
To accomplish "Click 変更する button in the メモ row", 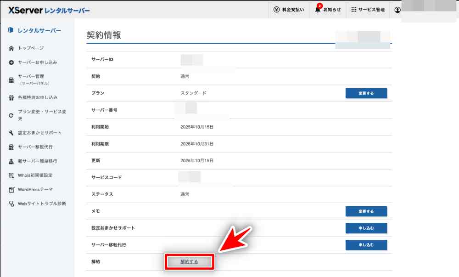I will coord(366,211).
